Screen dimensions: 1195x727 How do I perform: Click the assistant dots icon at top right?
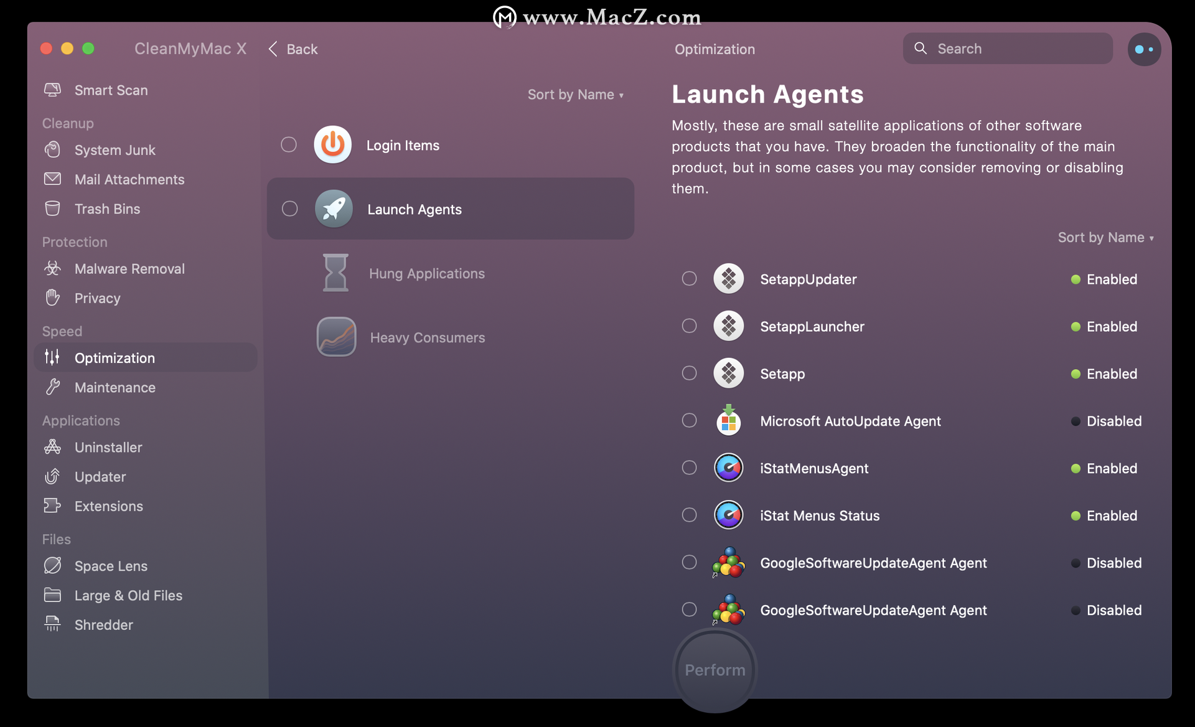(1144, 49)
